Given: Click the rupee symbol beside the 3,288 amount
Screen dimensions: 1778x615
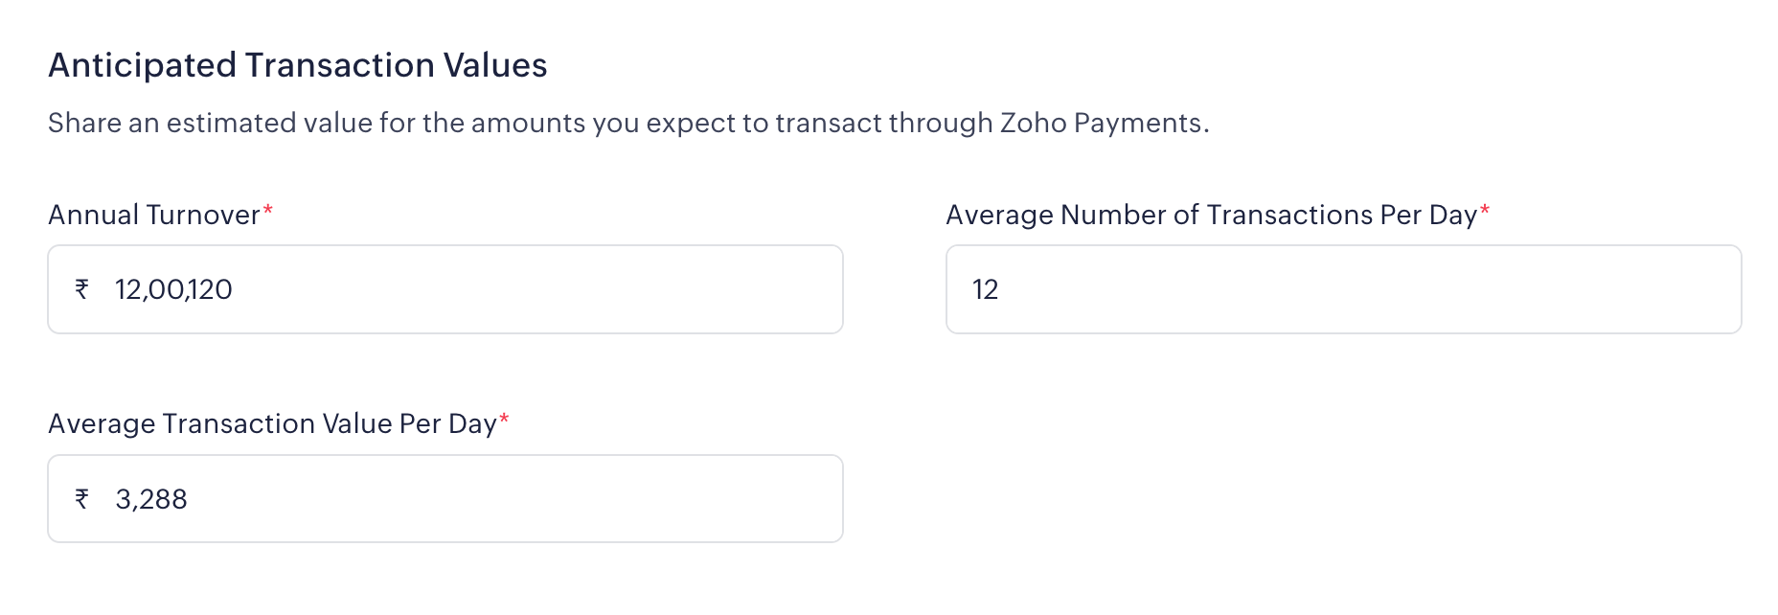Looking at the screenshot, I should pyautogui.click(x=82, y=499).
